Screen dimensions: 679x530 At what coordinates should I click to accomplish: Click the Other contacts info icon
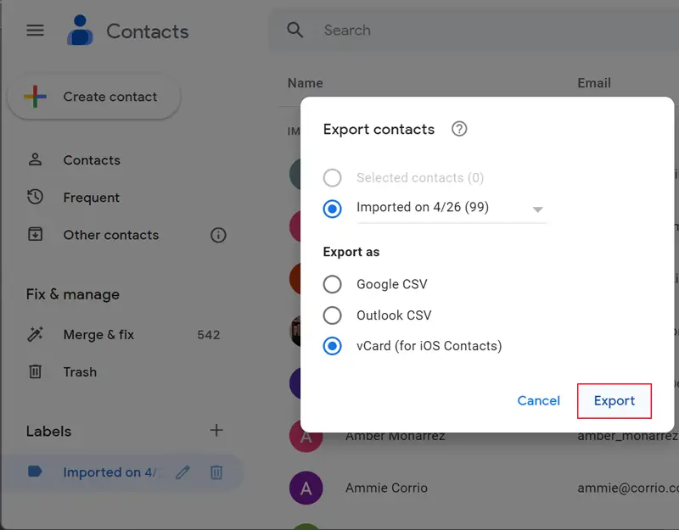pyautogui.click(x=218, y=235)
